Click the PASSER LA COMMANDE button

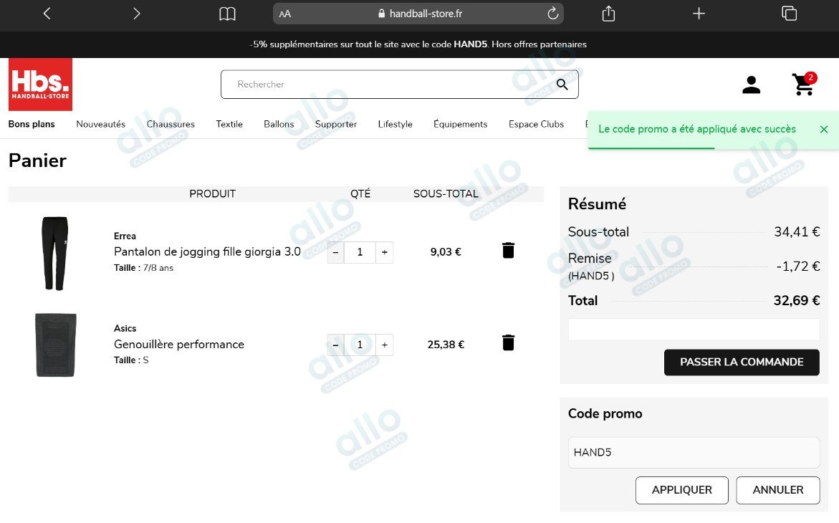pyautogui.click(x=742, y=363)
